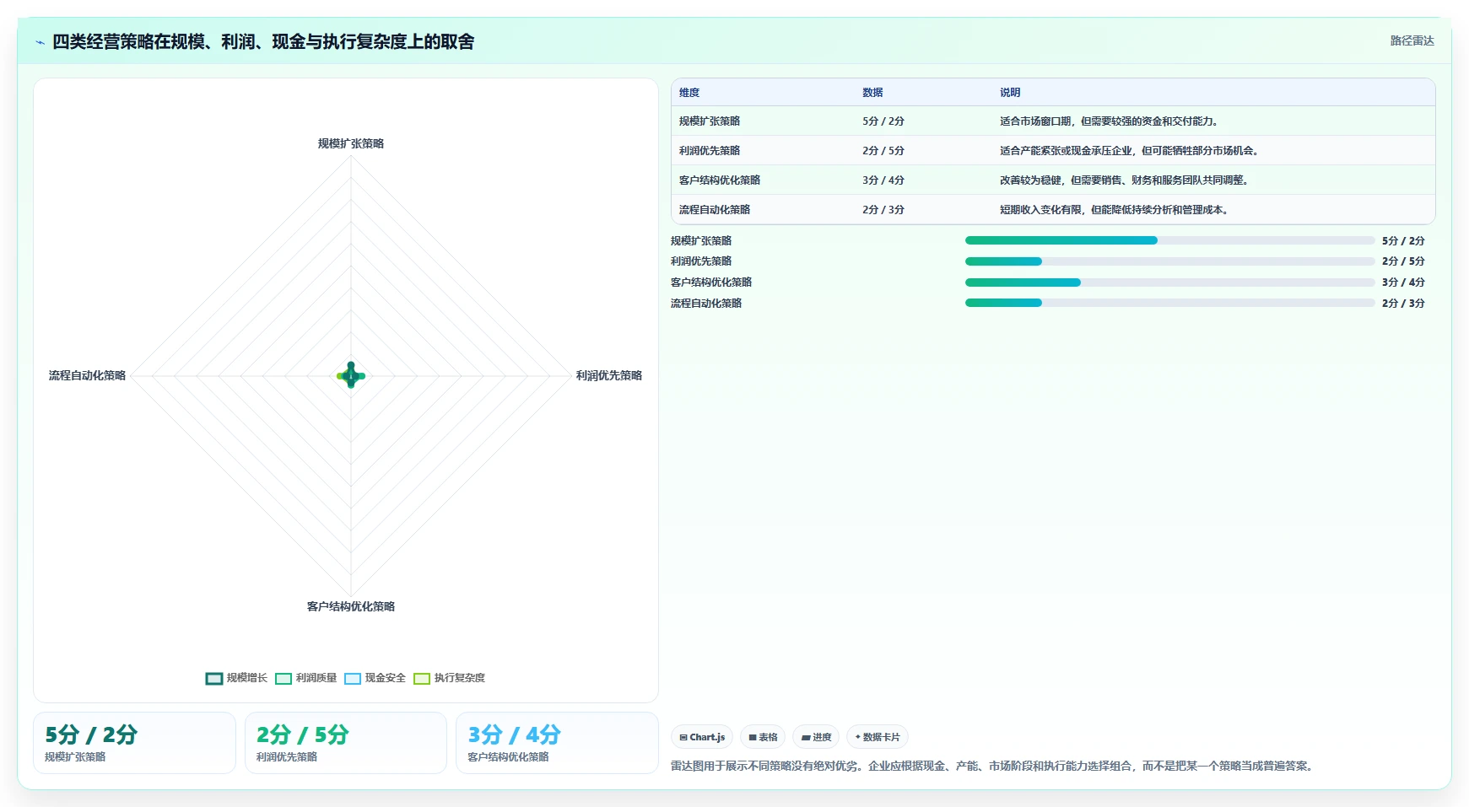The height and width of the screenshot is (807, 1469).
Task: Click the 表格 tag chip
Action: point(763,737)
